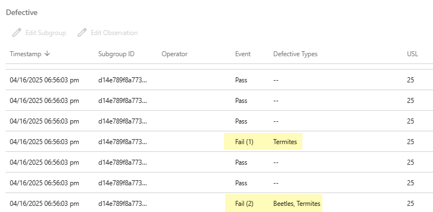The width and height of the screenshot is (433, 212).
Task: Sort by the Event column header
Action: (x=243, y=54)
